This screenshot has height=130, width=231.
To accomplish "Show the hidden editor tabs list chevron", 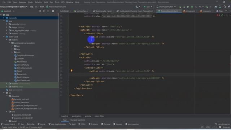I will pyautogui.click(x=226, y=11).
